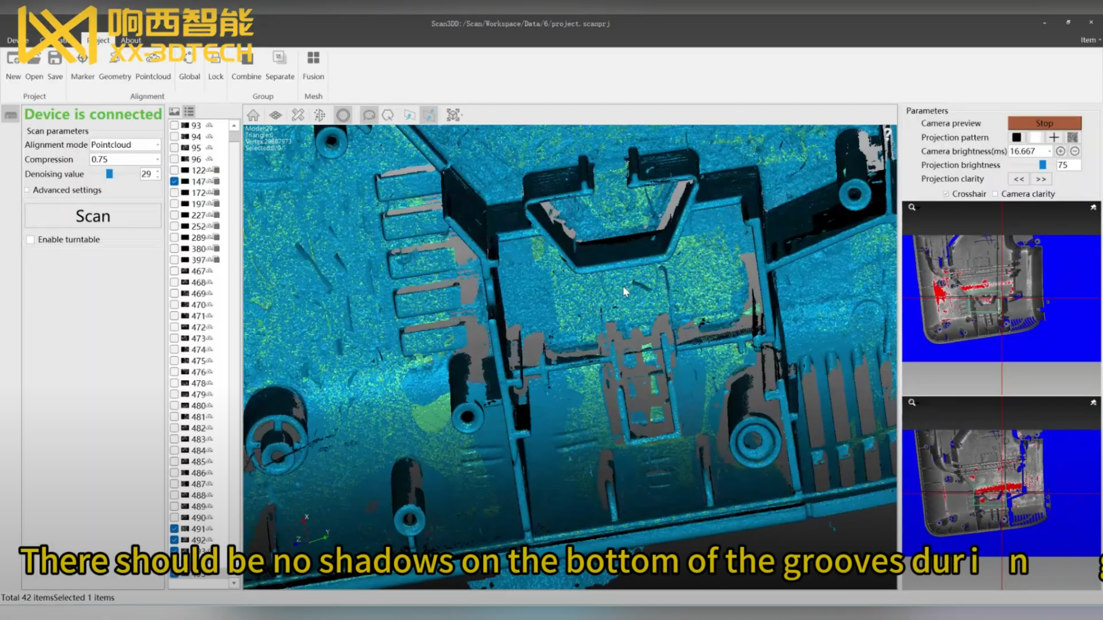Open the ruler and pencil measure tool

[x=298, y=115]
